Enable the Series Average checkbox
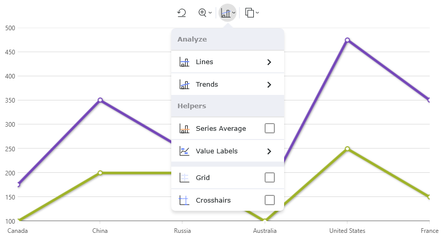This screenshot has height=239, width=441. 270,128
